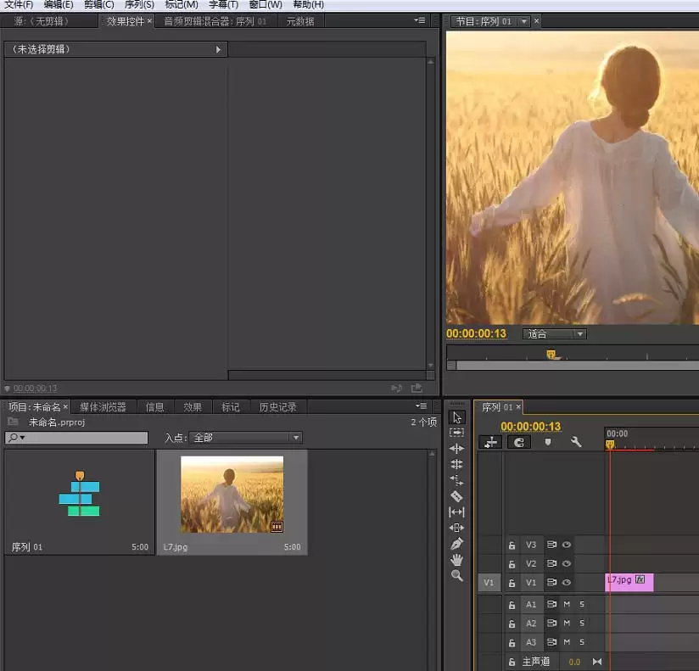Expand the 未选择剪辑 arrow in effect controls
This screenshot has height=671, width=699.
coord(218,50)
